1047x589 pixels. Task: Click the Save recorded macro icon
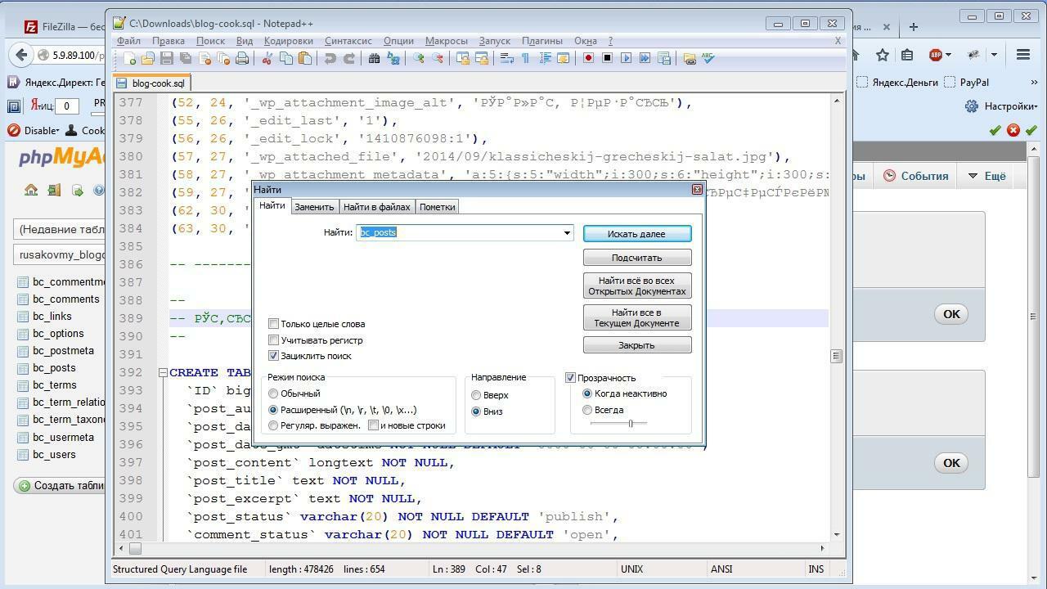pos(663,58)
